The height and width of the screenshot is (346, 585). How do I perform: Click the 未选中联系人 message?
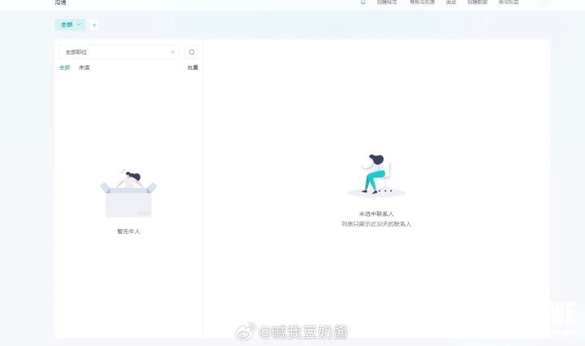[x=376, y=214]
